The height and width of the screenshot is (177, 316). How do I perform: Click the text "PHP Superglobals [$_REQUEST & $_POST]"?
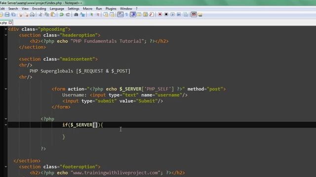pyautogui.click(x=80, y=71)
